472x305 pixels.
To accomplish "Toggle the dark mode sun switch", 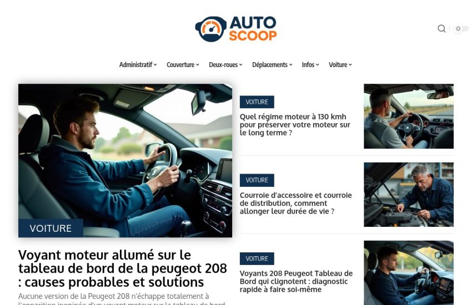I will point(461,28).
